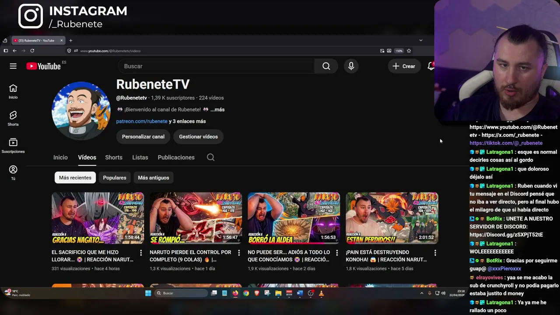The height and width of the screenshot is (315, 560).
Task: Click the RubeneteTV channel avatar
Action: (81, 111)
